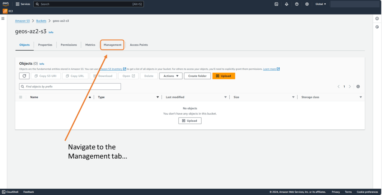Click the Create folder button

[197, 76]
